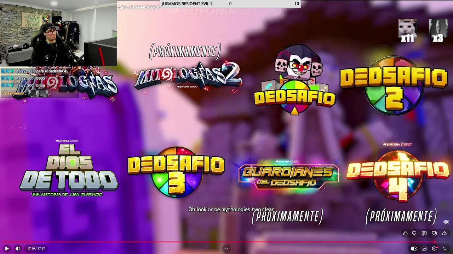453x254 pixels.
Task: Open the settings gear with HD badge
Action: click(434, 248)
